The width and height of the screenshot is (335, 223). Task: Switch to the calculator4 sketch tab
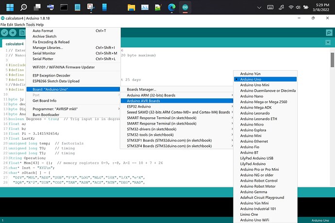point(14,43)
